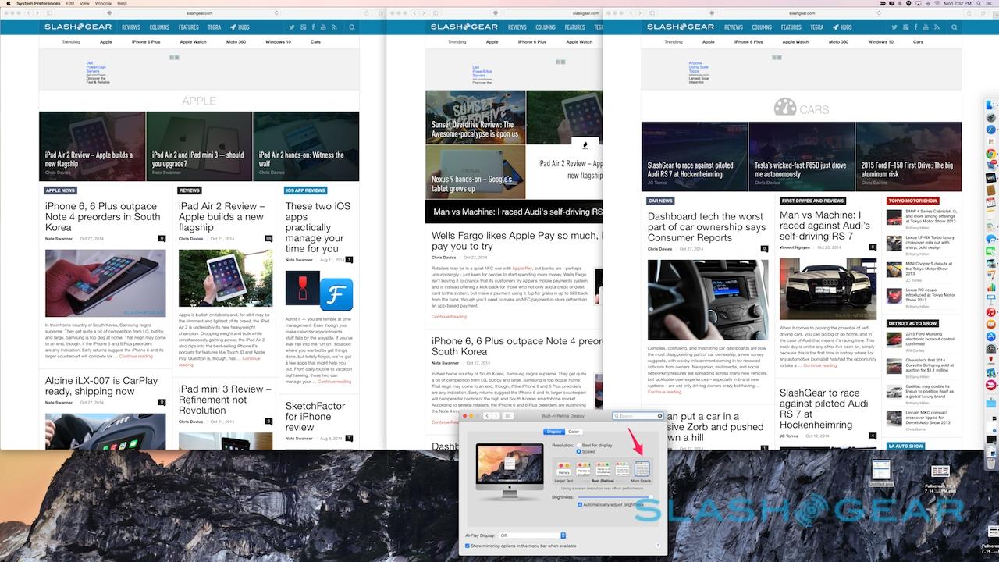999x562 pixels.
Task: Click 'Tesla's wicked-fast P85D' featured tile
Action: coord(802,157)
